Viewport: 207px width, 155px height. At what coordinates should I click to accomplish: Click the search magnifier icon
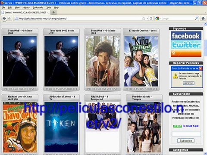pyautogui.click(x=197, y=19)
